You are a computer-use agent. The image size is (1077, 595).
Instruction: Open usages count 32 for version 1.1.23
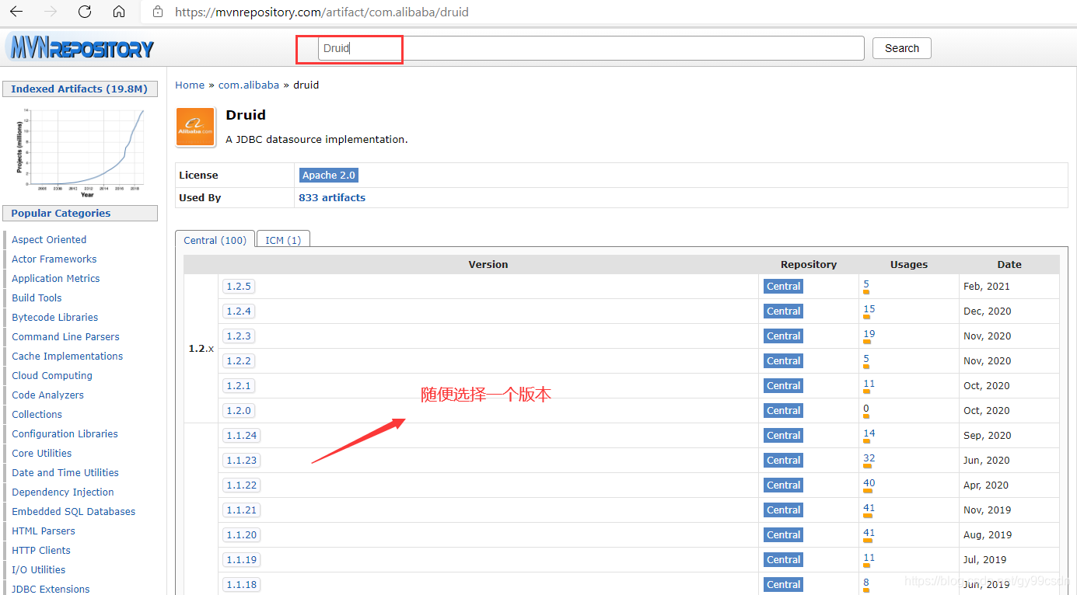(x=869, y=458)
